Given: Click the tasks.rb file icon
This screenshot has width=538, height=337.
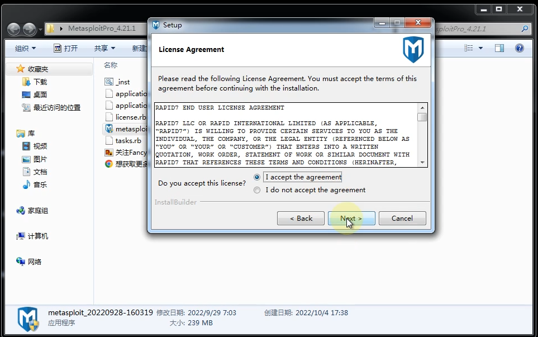Looking at the screenshot, I should [109, 140].
